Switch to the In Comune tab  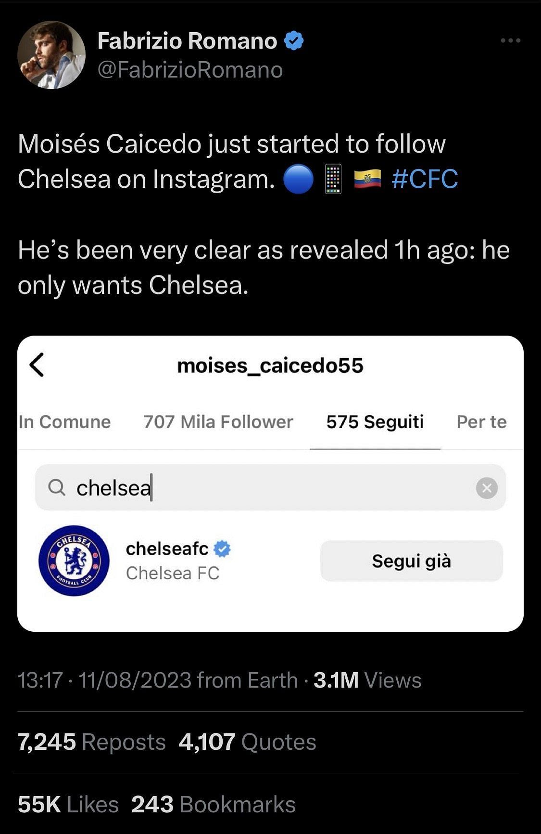click(x=64, y=422)
